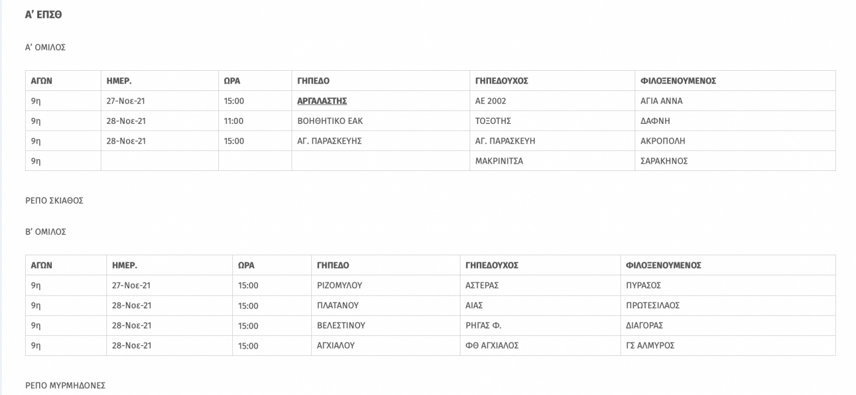Select the ΡΙΖΟΜΥΛΟΥ stadium cell
The image size is (856, 395).
386,285
